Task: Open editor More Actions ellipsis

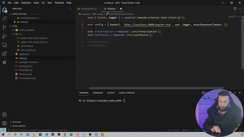Action: [240, 9]
